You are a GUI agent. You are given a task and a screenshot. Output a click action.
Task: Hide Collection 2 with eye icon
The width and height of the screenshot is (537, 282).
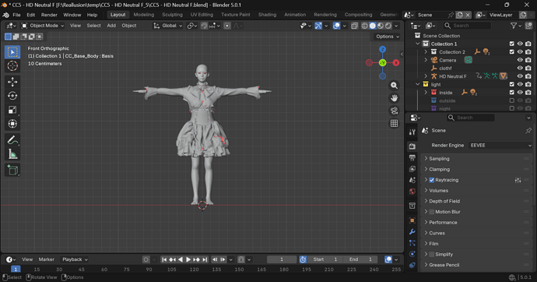tap(520, 52)
